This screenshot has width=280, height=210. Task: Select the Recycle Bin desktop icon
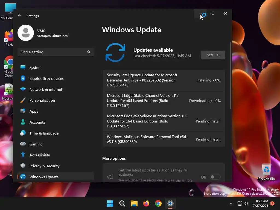click(266, 172)
